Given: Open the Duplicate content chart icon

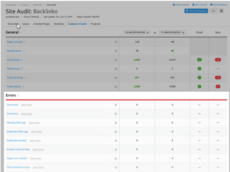Looking at the screenshot, I should coord(116,141).
